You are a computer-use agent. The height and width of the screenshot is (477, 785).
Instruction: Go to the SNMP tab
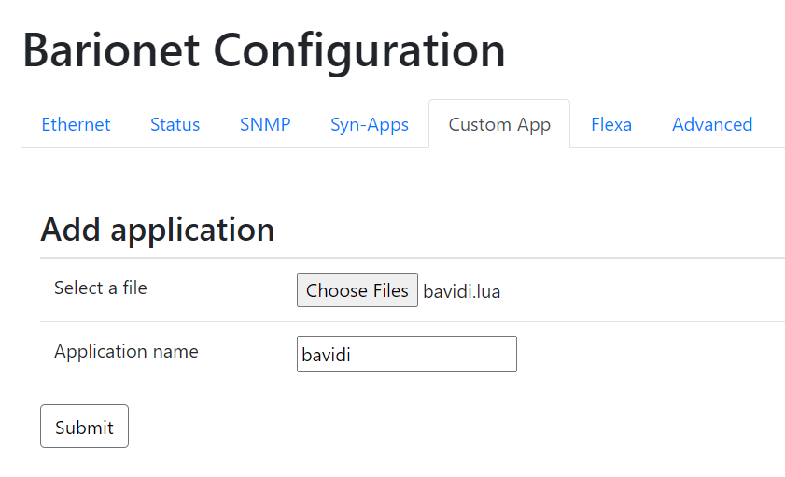265,124
